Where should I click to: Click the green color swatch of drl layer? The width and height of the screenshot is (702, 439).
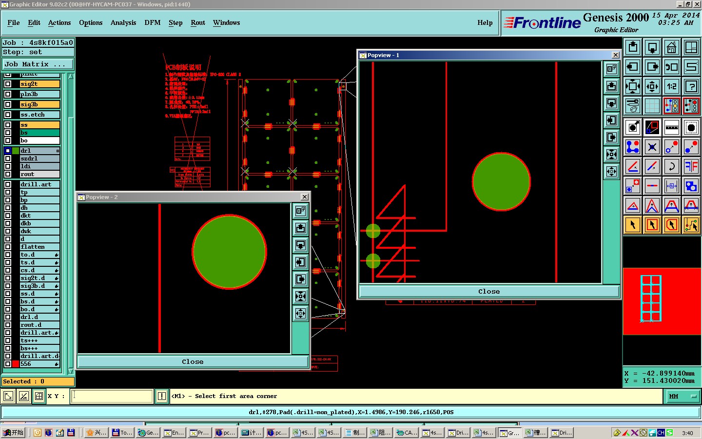pos(16,151)
